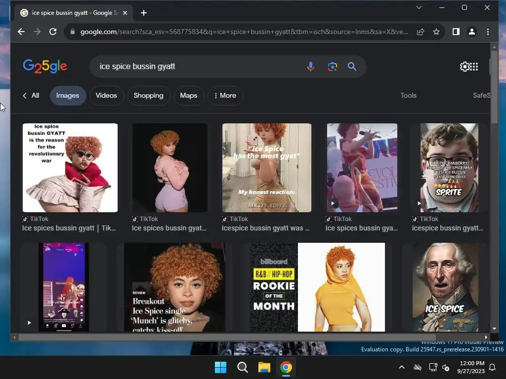Show hidden system tray icons

(x=402, y=367)
